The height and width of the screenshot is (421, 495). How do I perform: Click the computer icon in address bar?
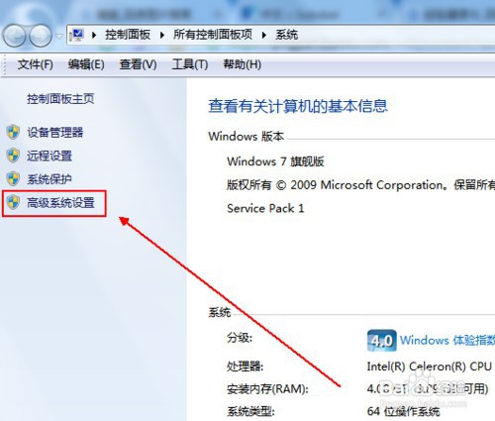pos(78,35)
